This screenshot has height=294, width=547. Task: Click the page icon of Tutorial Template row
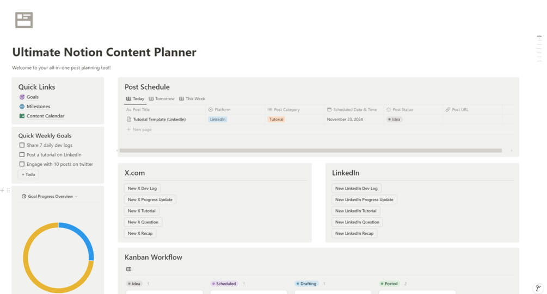click(129, 120)
